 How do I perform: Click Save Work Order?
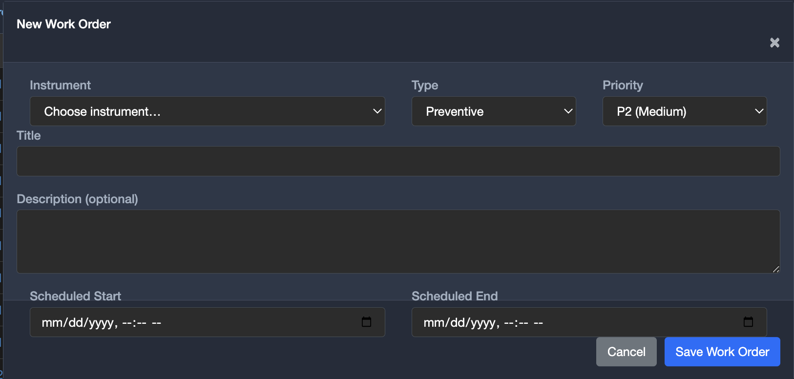click(x=722, y=352)
